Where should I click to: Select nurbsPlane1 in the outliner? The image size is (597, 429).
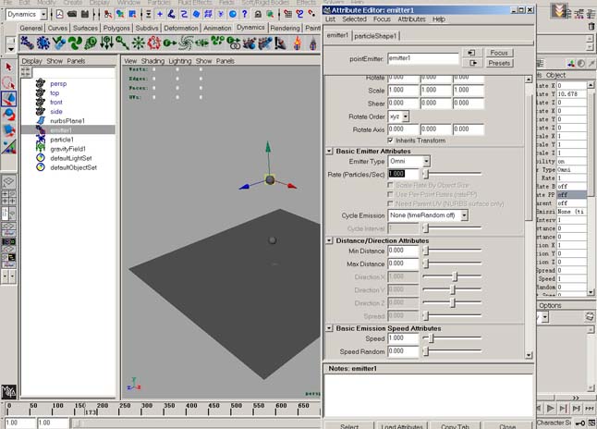coord(67,121)
